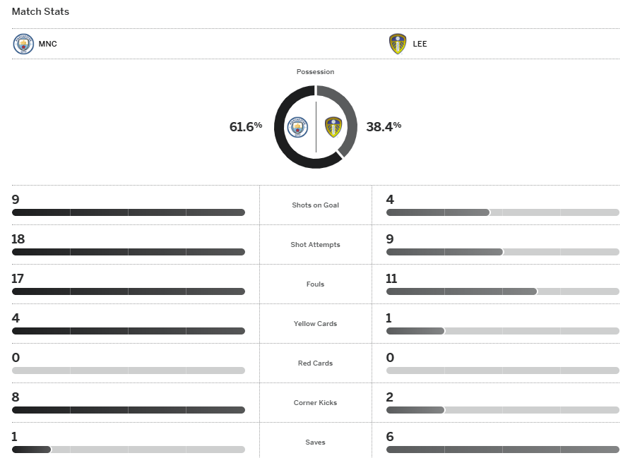Click the Red Cards stat label

315,363
